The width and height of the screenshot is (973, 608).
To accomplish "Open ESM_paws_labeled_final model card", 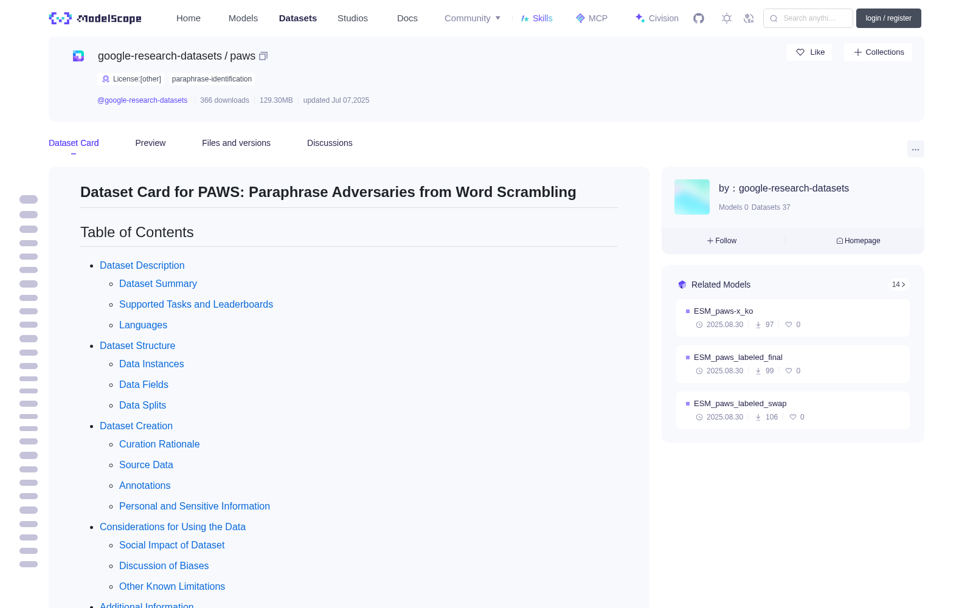I will [793, 364].
